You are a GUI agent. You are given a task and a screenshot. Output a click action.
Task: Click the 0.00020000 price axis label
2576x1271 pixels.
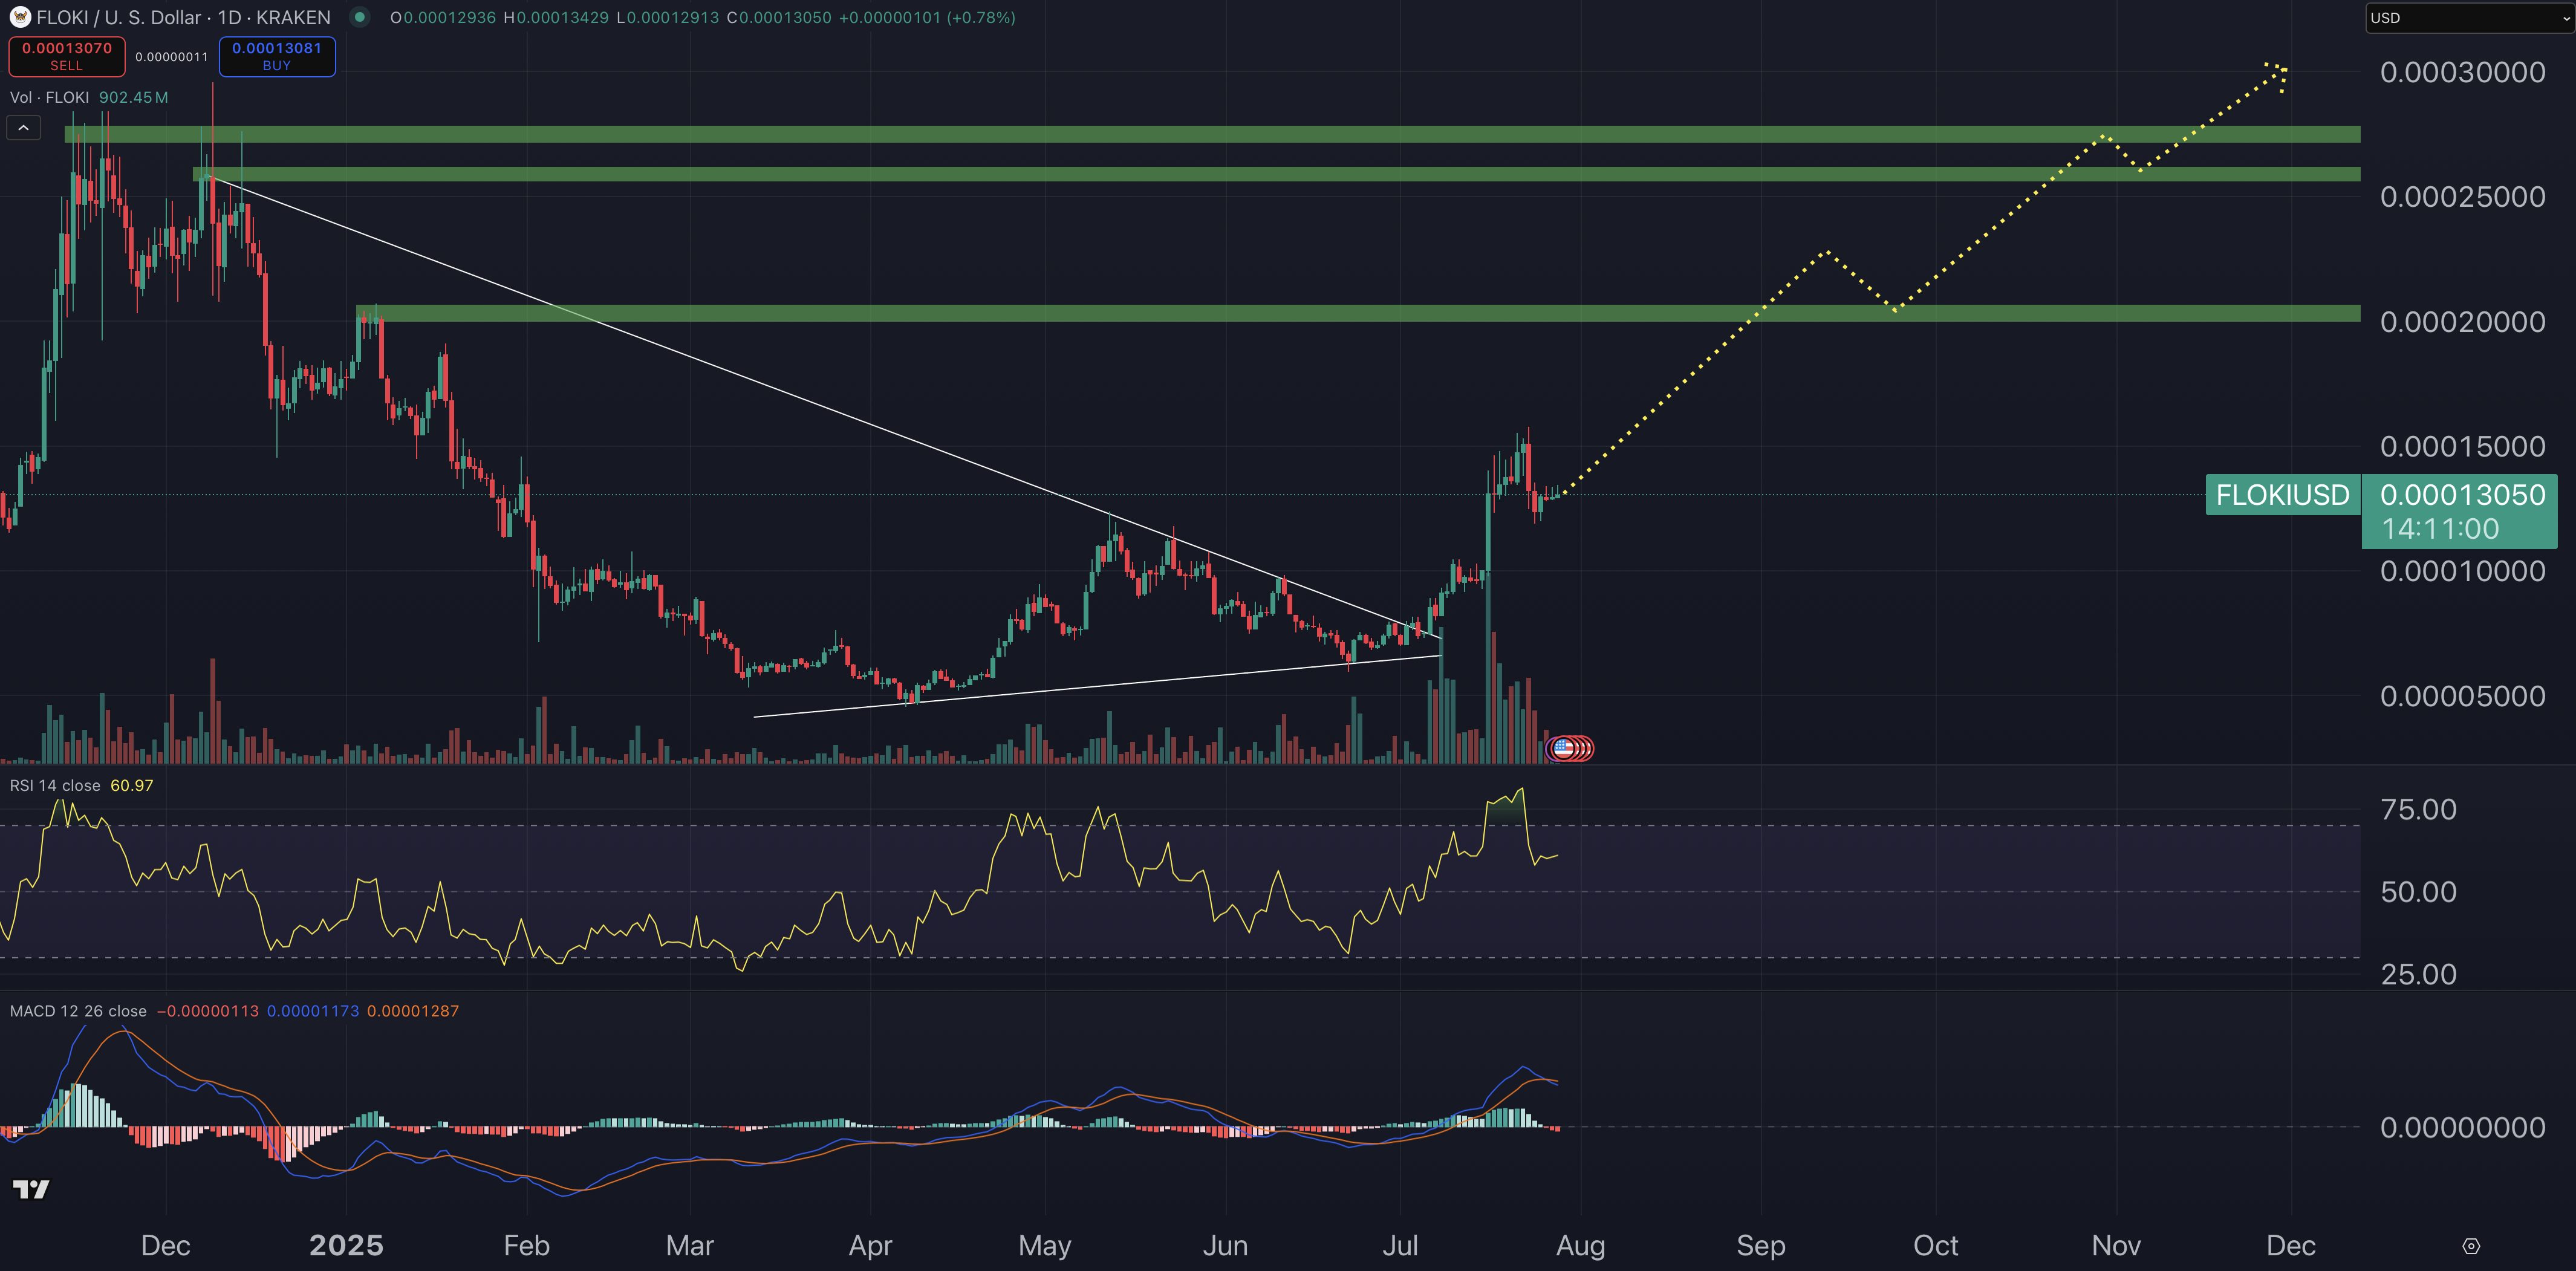coord(2463,322)
